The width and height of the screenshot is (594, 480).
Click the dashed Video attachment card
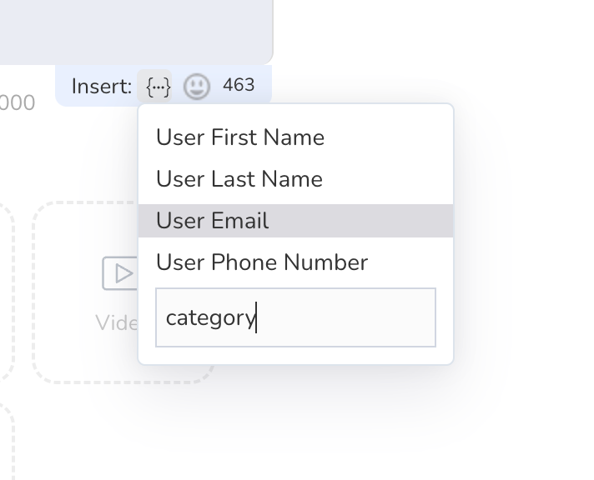pos(85,292)
